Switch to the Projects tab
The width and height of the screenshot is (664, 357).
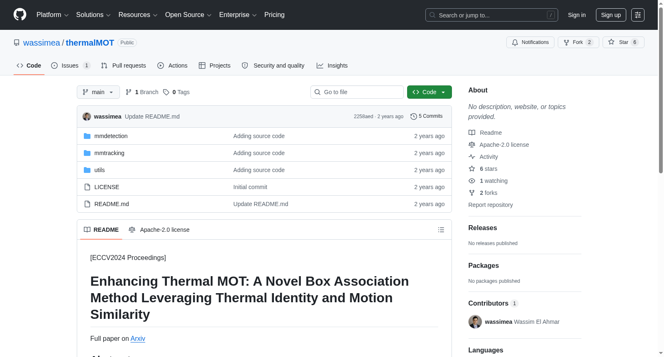[215, 66]
